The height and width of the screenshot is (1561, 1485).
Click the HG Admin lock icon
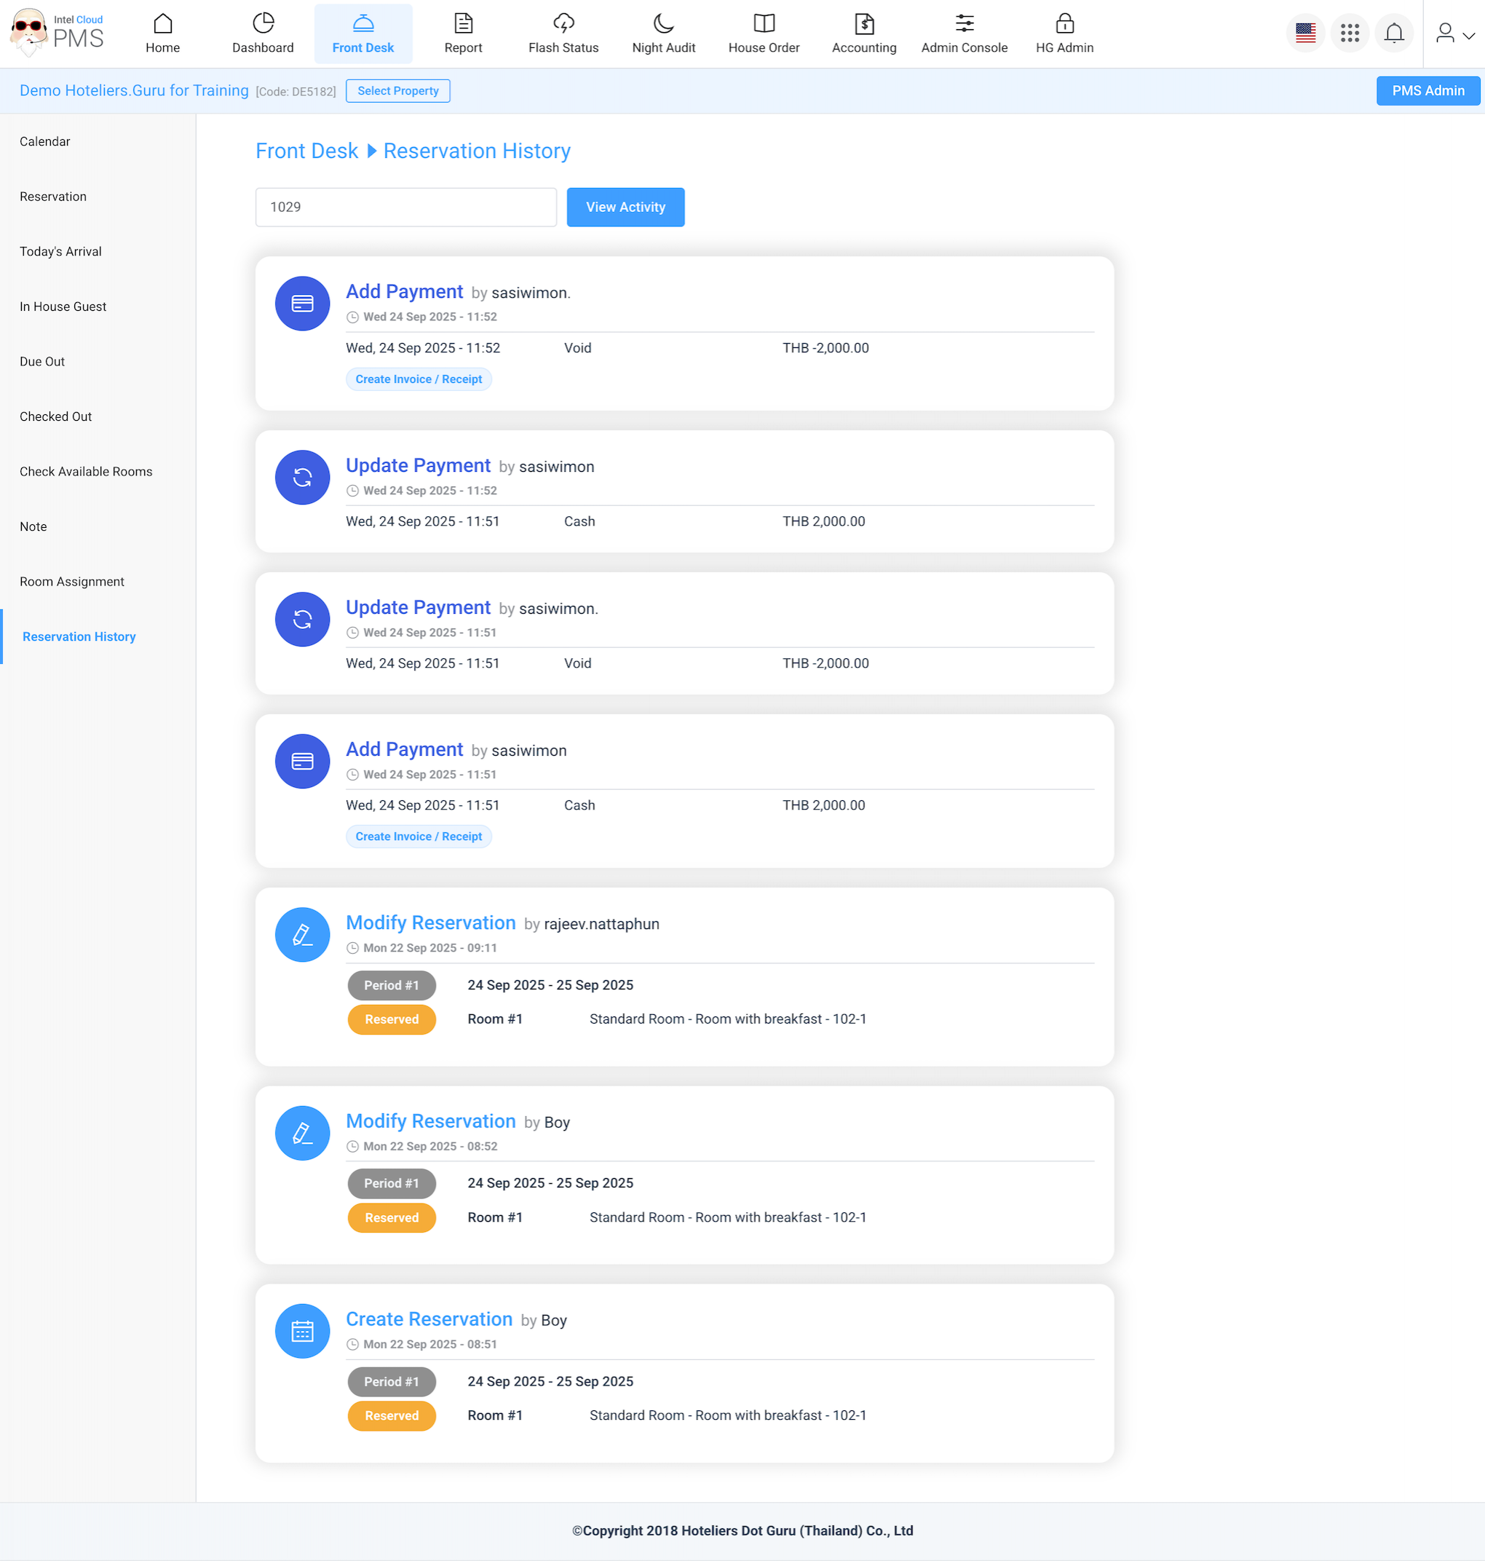pyautogui.click(x=1064, y=24)
